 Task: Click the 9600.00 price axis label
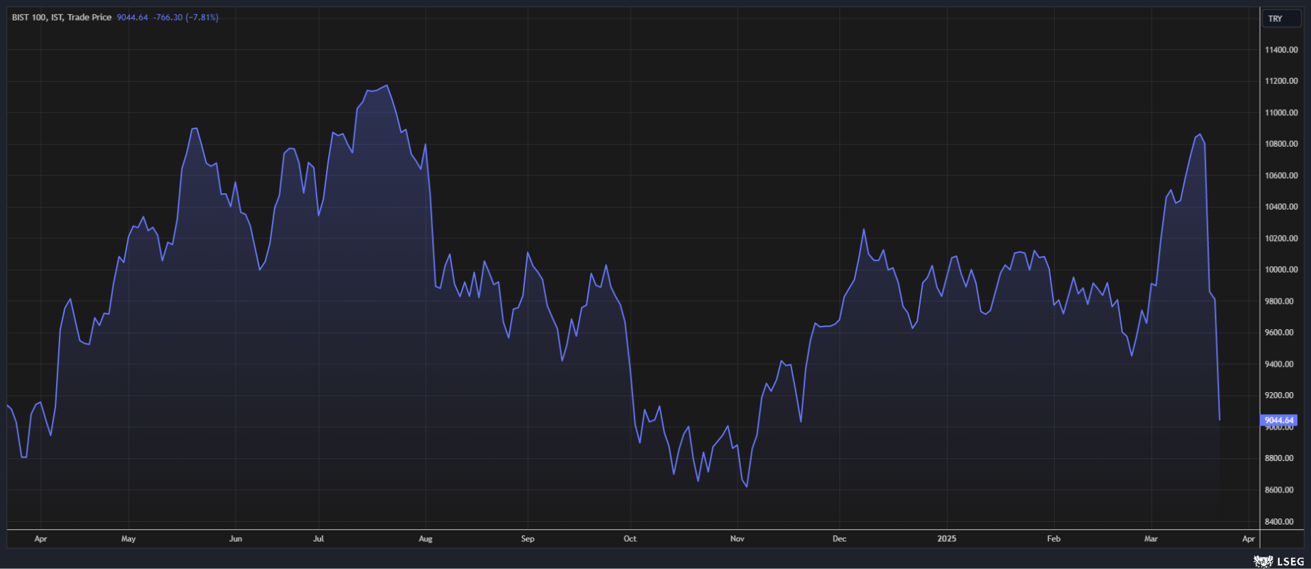coord(1279,333)
